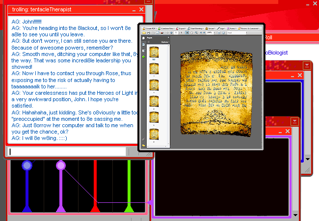Screen dimensions: 319x221
Task: Click the Create PDF toolbar button
Action: (149, 28)
